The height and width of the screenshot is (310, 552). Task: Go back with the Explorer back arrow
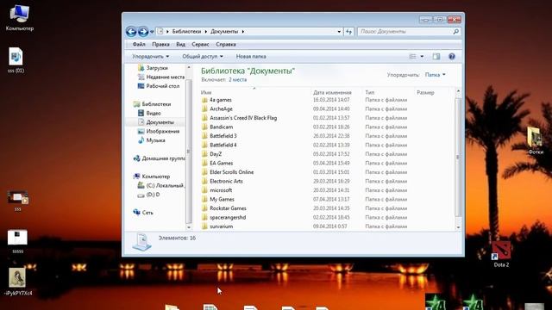[131, 32]
